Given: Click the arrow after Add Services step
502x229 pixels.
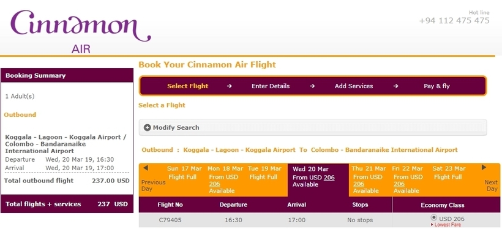Looking at the screenshot, I should 395,86.
